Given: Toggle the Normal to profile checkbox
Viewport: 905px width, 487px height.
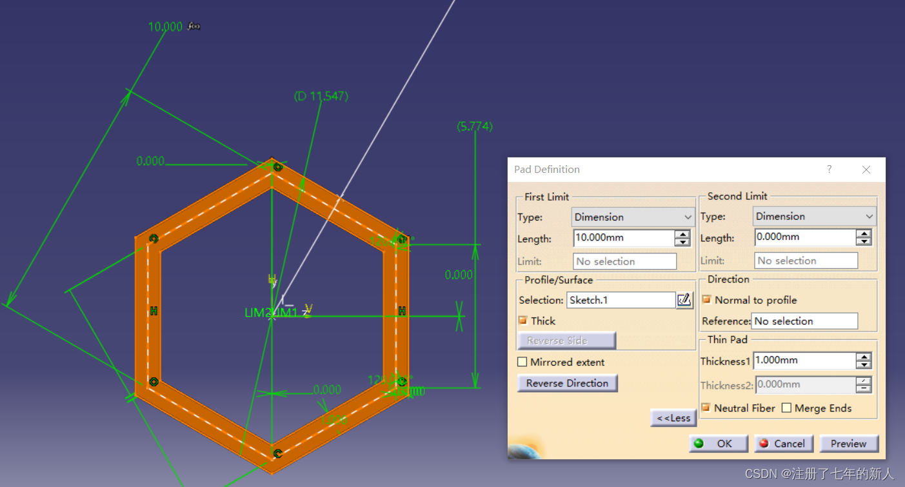Looking at the screenshot, I should click(706, 300).
